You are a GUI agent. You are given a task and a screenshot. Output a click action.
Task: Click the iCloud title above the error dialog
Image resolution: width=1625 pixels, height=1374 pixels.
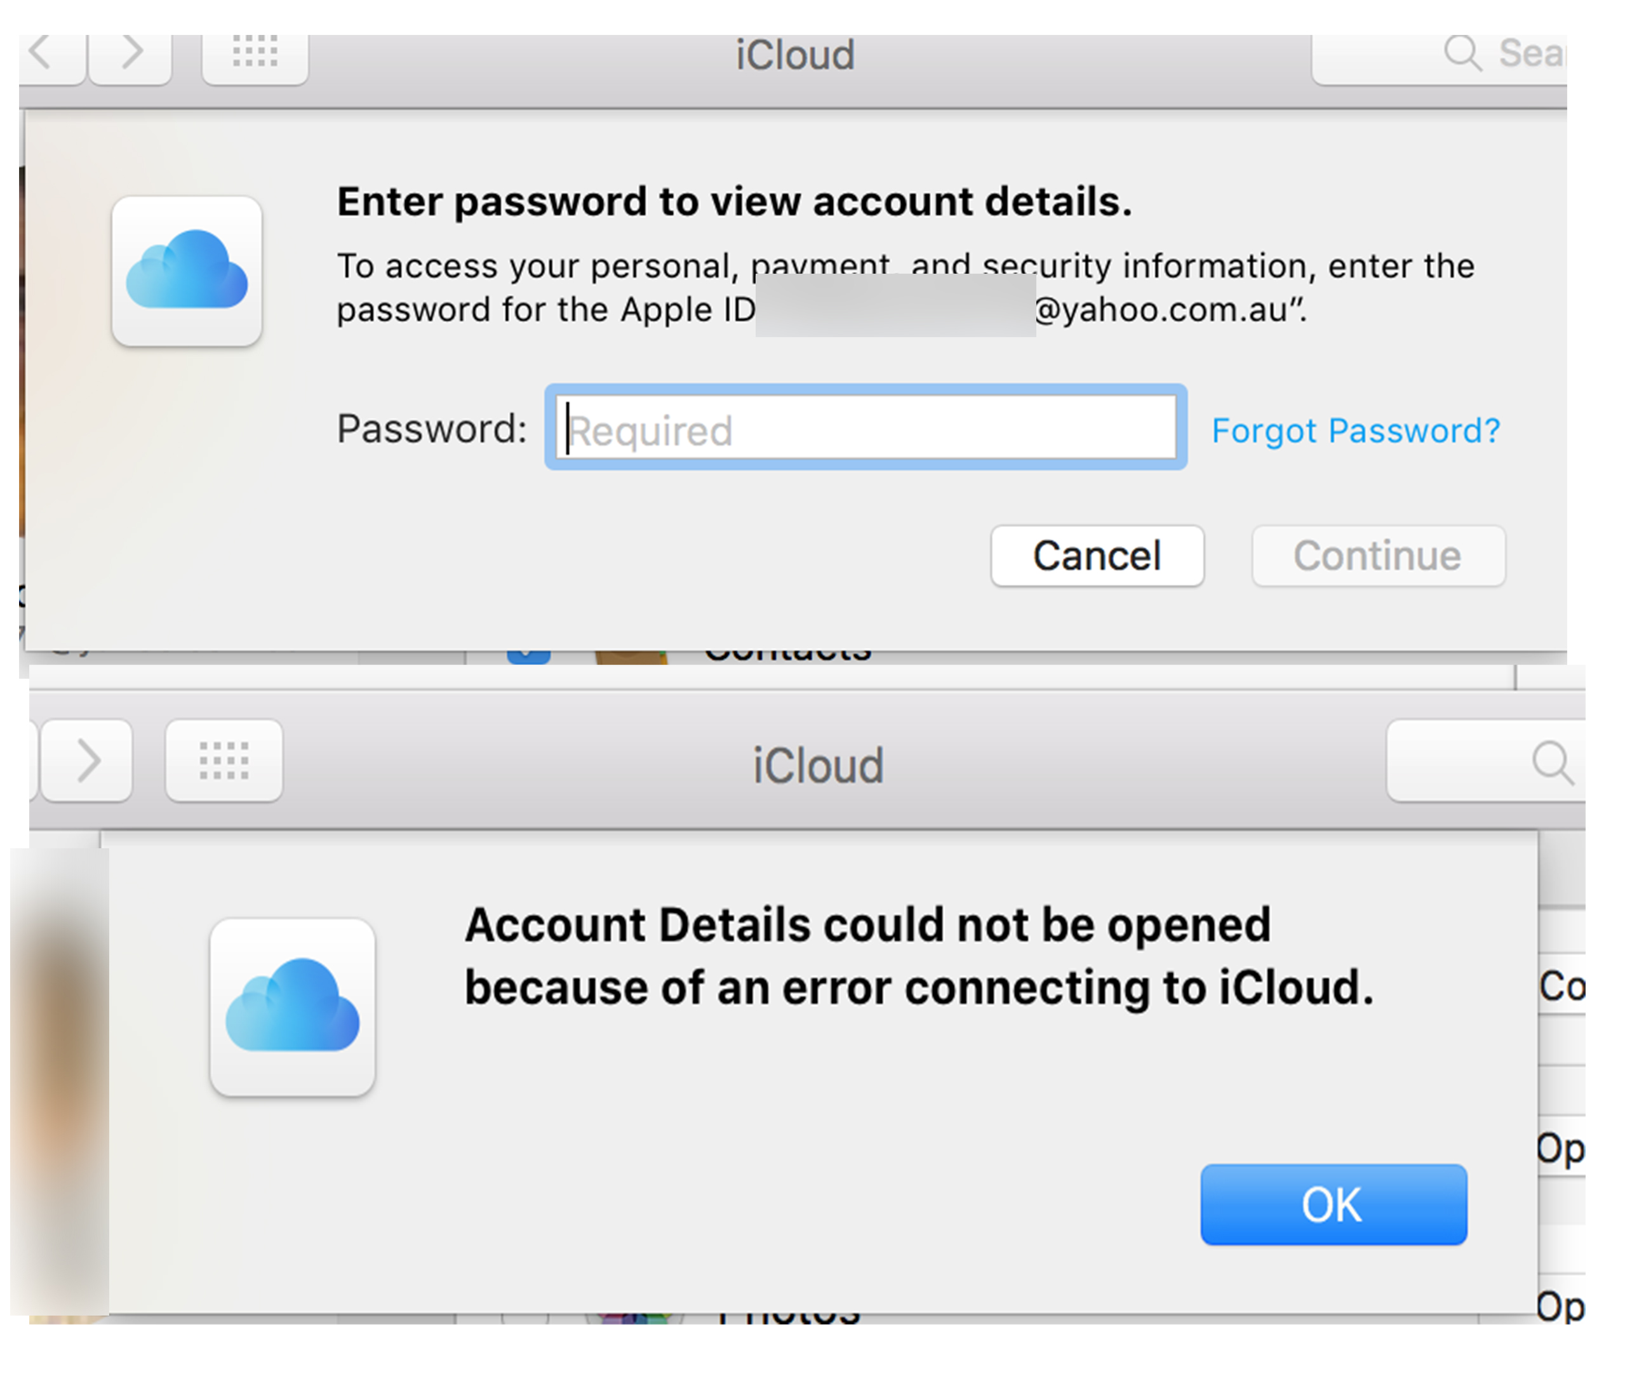pos(818,766)
